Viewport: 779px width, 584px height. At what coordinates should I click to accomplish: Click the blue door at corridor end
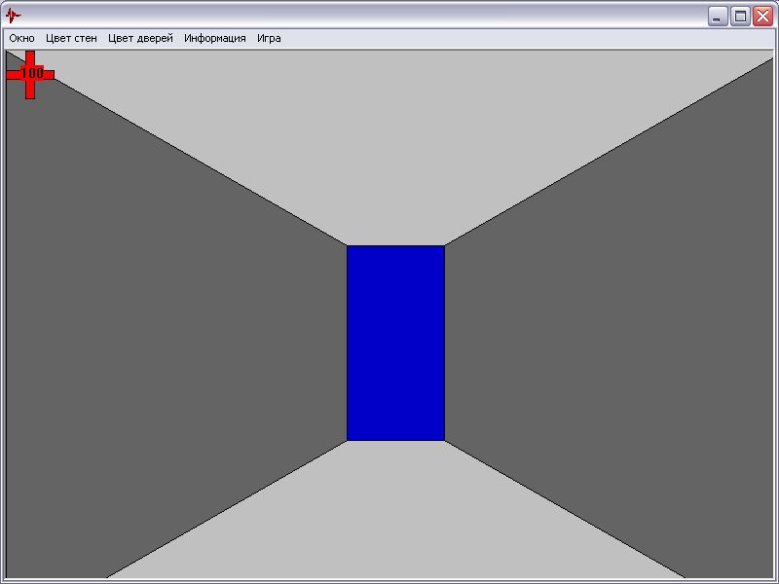[x=395, y=343]
